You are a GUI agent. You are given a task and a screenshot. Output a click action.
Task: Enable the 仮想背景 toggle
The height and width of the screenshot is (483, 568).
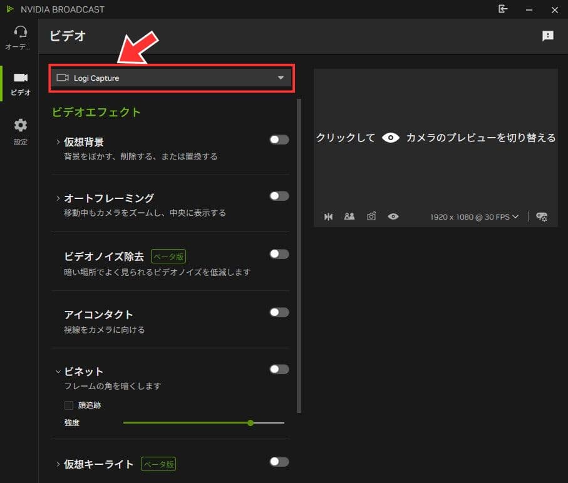click(279, 140)
